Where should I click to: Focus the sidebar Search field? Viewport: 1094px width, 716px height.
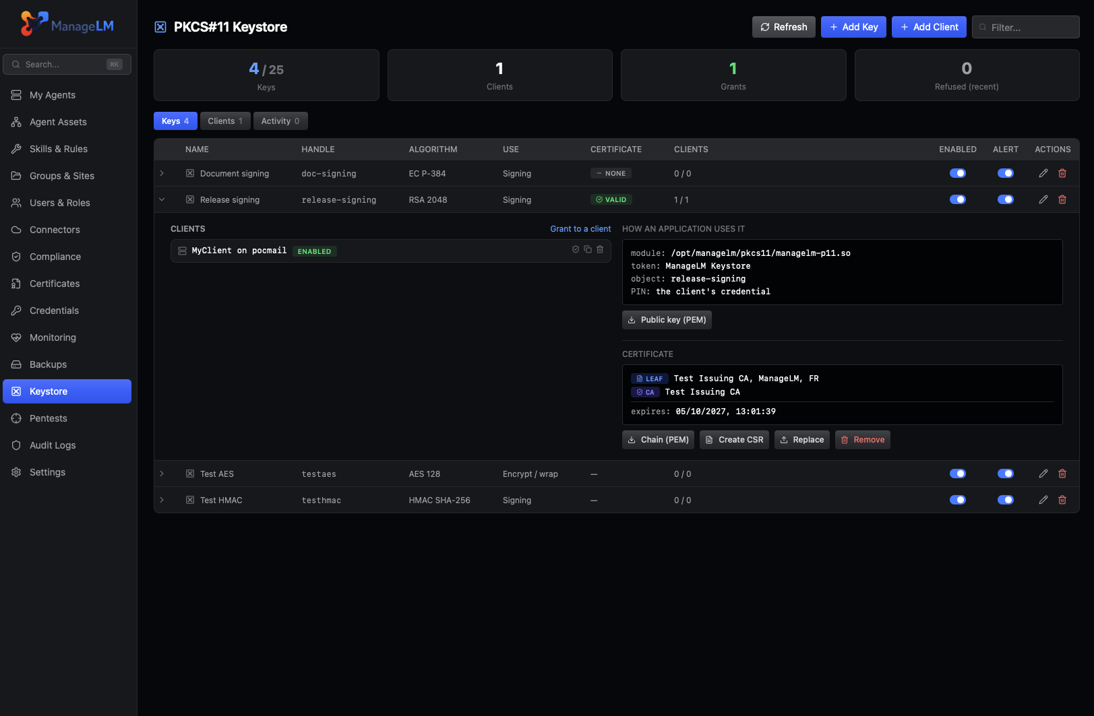pos(67,64)
